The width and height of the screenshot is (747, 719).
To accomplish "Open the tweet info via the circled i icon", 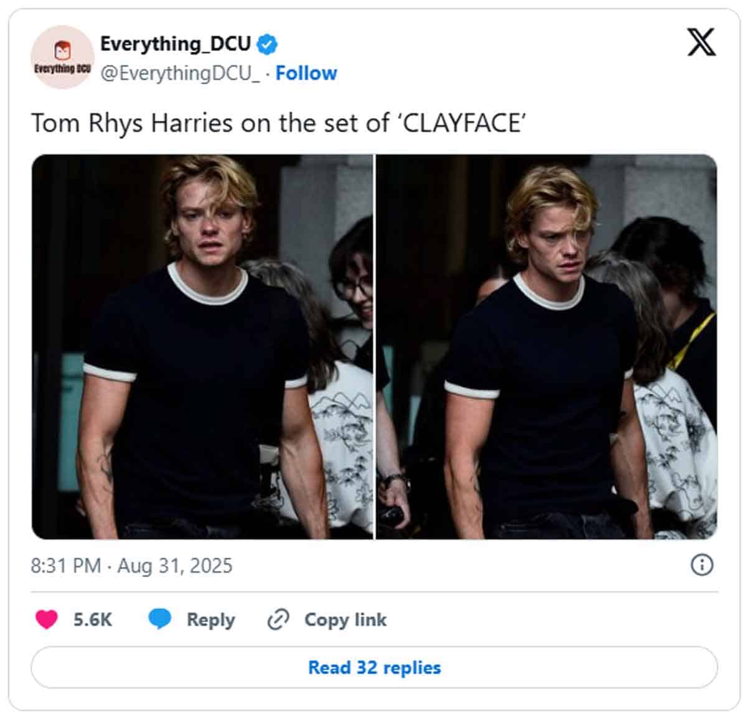I will coord(703,565).
